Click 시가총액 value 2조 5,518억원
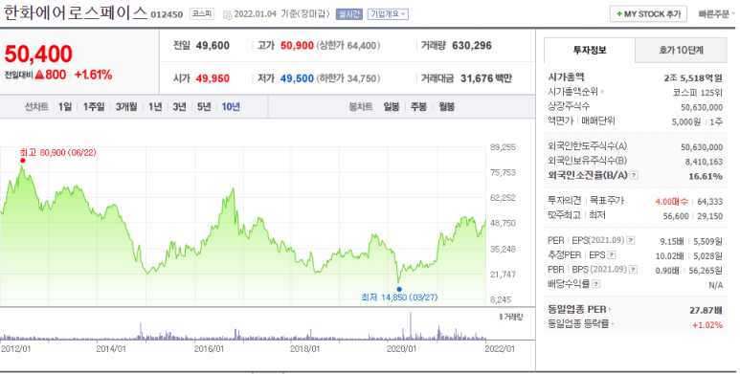The width and height of the screenshot is (740, 374). (x=693, y=78)
